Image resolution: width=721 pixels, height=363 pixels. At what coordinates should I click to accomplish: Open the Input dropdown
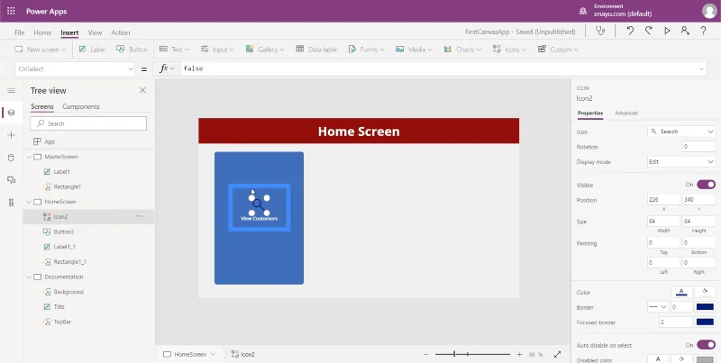coord(217,50)
